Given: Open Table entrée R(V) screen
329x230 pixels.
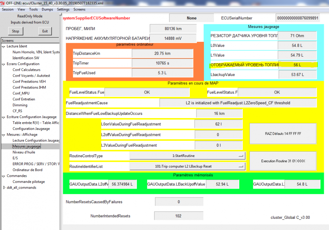Looking at the screenshot, I should point(36,123).
